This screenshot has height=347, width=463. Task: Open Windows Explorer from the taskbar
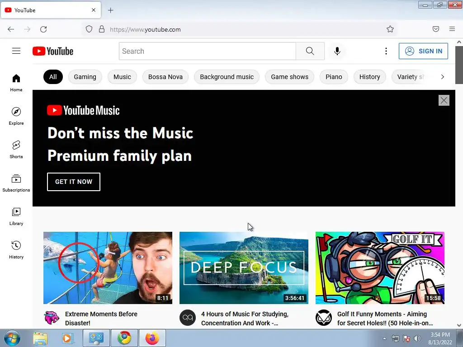[40, 338]
